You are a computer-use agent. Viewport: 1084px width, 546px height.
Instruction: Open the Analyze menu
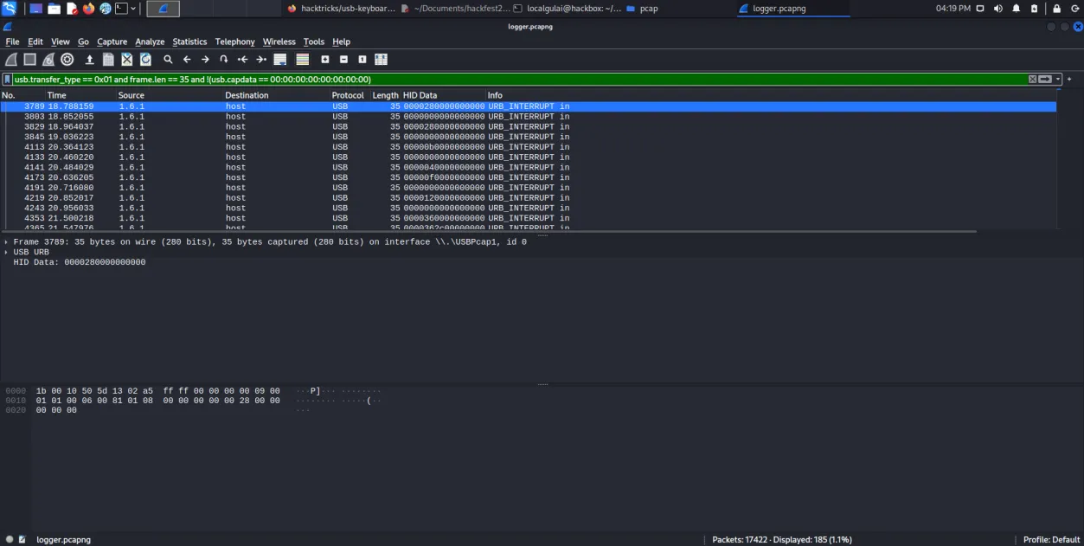pyautogui.click(x=150, y=42)
